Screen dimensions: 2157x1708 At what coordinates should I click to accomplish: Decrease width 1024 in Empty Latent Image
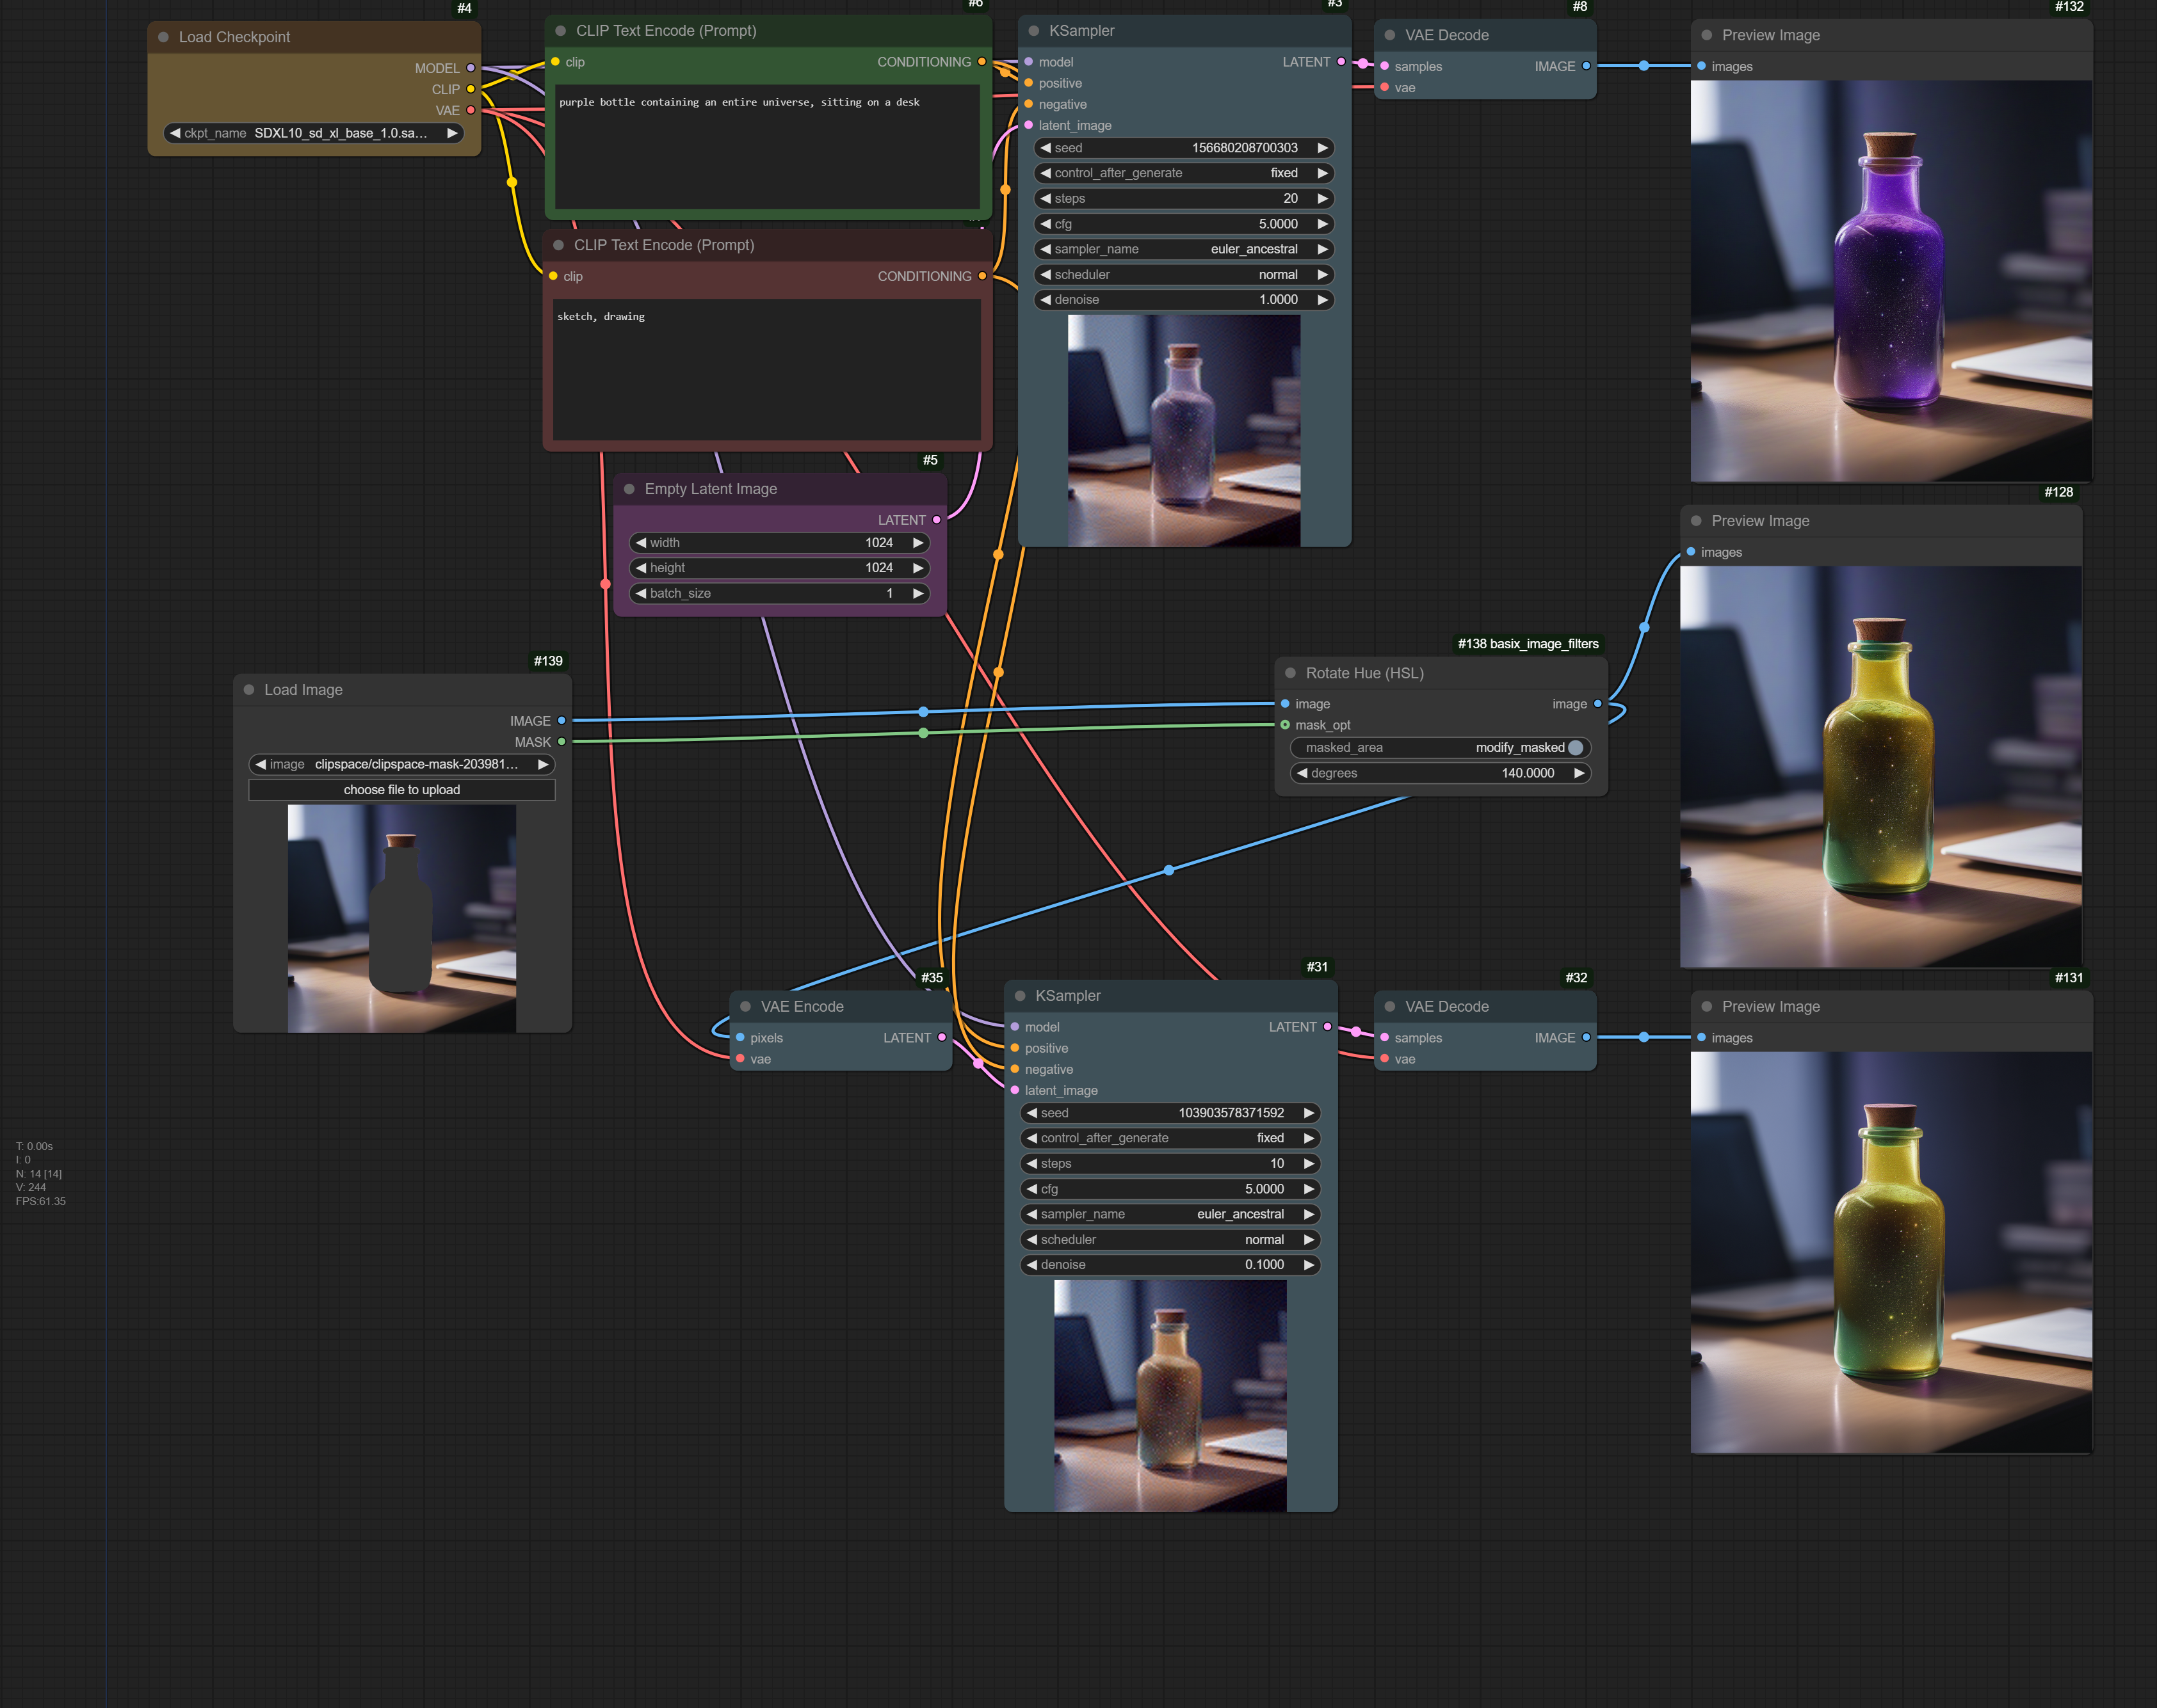[x=642, y=543]
